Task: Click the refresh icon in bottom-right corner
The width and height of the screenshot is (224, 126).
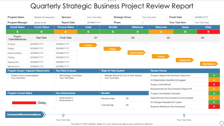Action: (222, 123)
